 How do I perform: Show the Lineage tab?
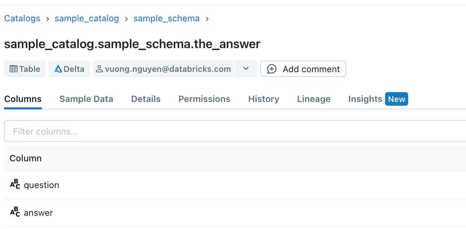point(314,99)
